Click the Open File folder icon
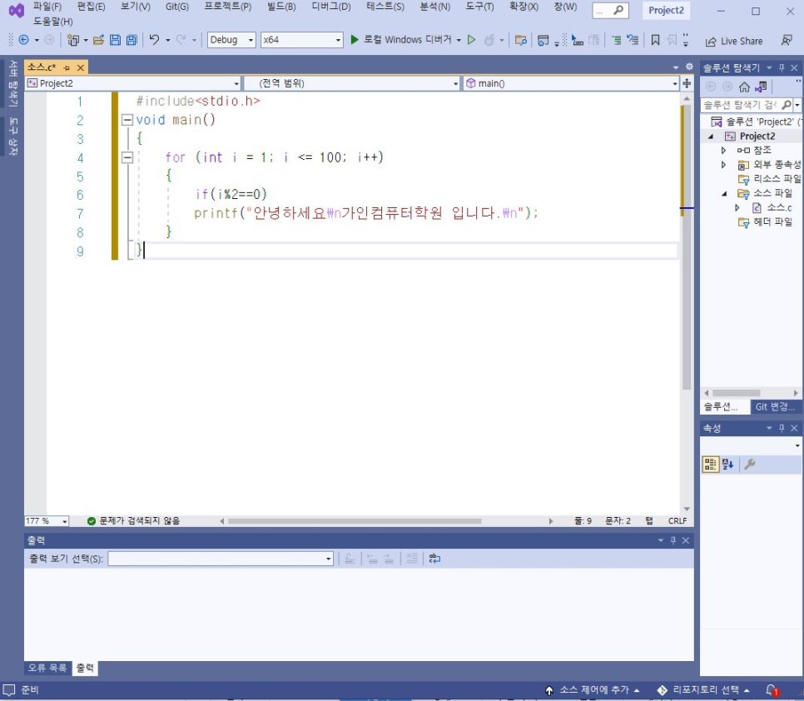Screen dimensions: 804x701 coord(98,39)
